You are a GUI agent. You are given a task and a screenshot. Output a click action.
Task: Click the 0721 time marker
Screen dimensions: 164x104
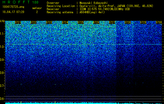tap(18, 22)
